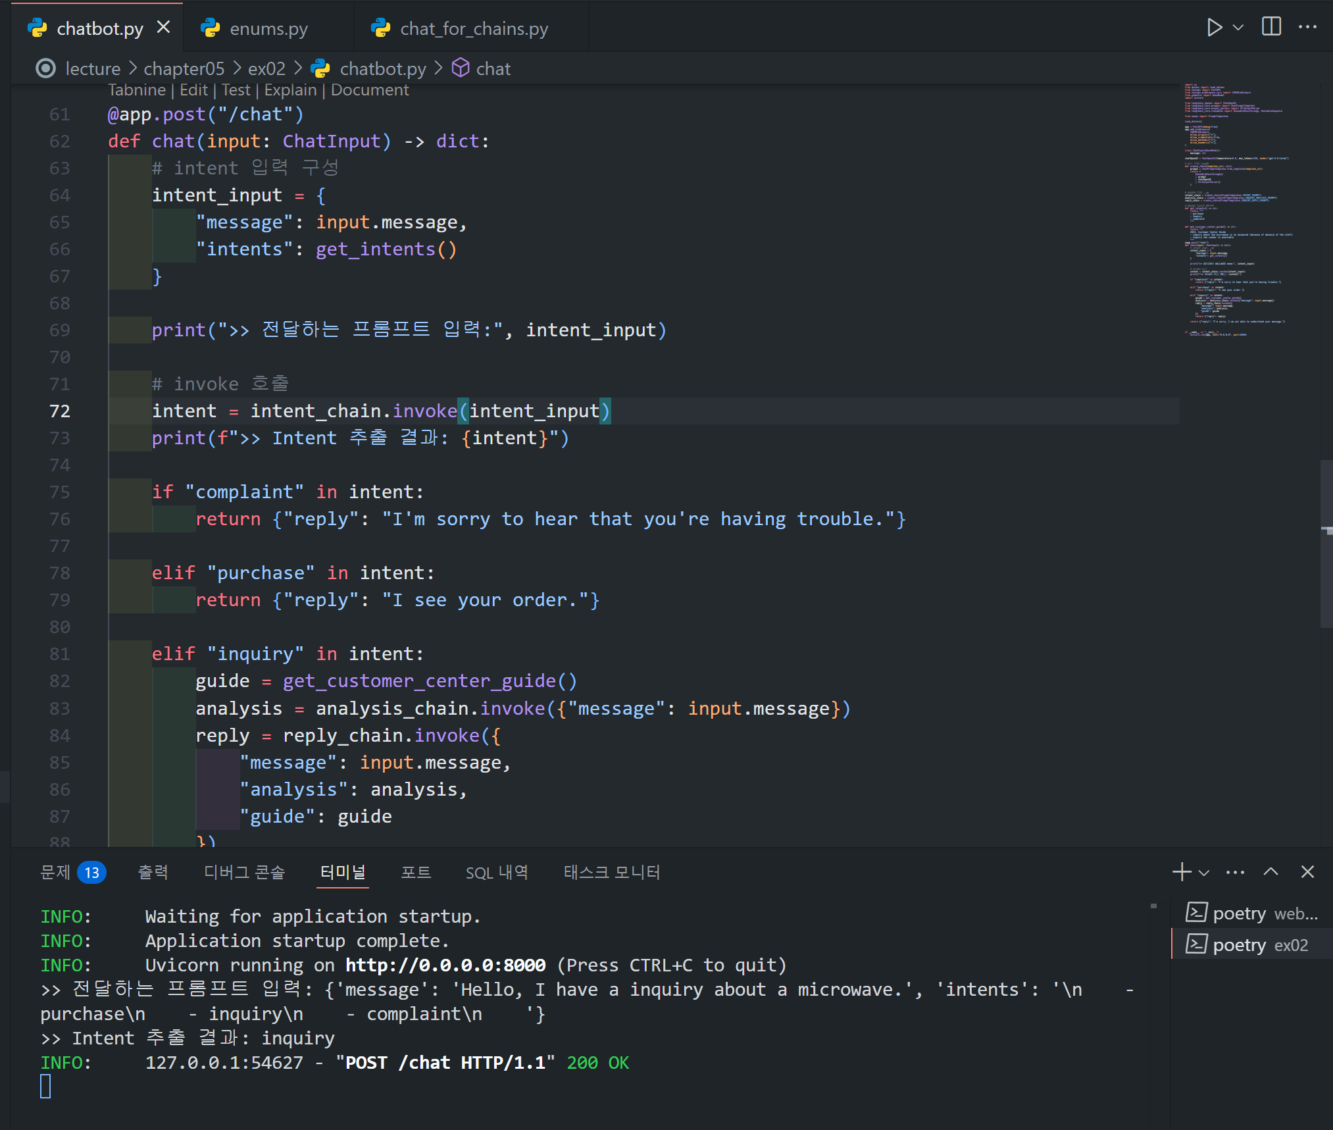Open the 문제 problems panel tab
This screenshot has width=1333, height=1130.
[56, 872]
